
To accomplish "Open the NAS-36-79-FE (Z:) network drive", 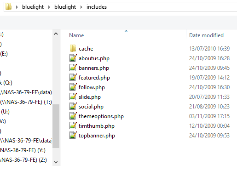I will [23, 160].
